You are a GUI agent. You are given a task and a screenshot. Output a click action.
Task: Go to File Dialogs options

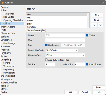coord(9,43)
